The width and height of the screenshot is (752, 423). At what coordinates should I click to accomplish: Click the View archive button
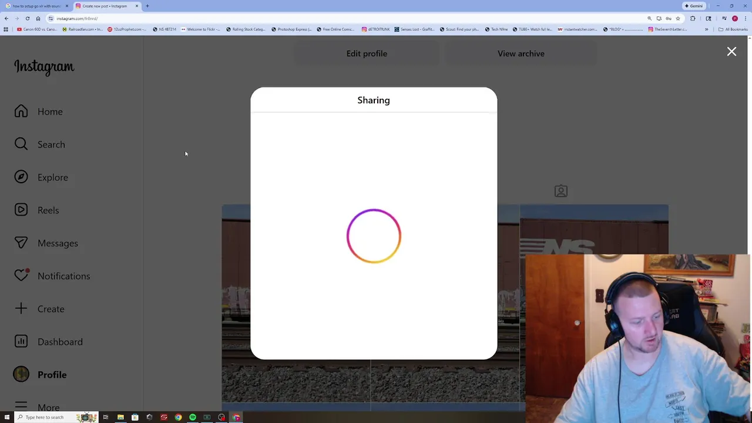[521, 53]
